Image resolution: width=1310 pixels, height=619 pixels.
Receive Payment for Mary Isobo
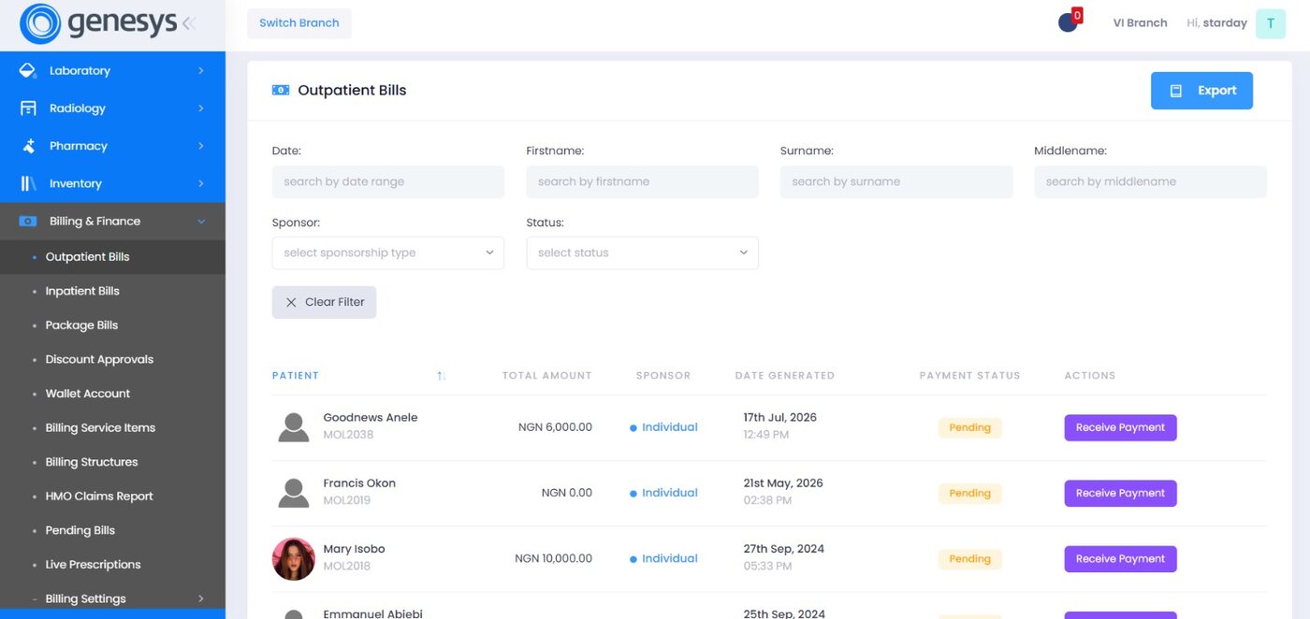(x=1120, y=558)
